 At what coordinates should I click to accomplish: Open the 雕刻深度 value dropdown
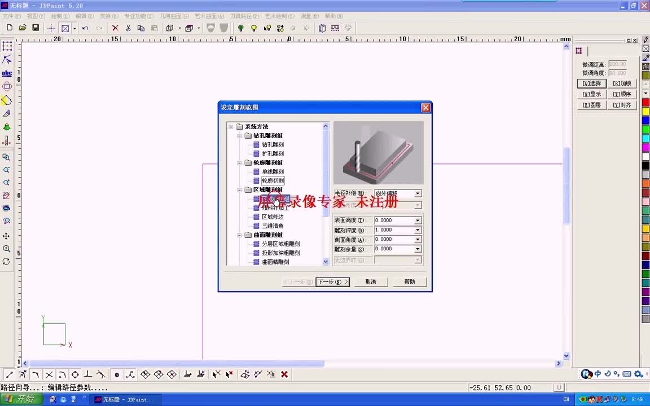[418, 230]
